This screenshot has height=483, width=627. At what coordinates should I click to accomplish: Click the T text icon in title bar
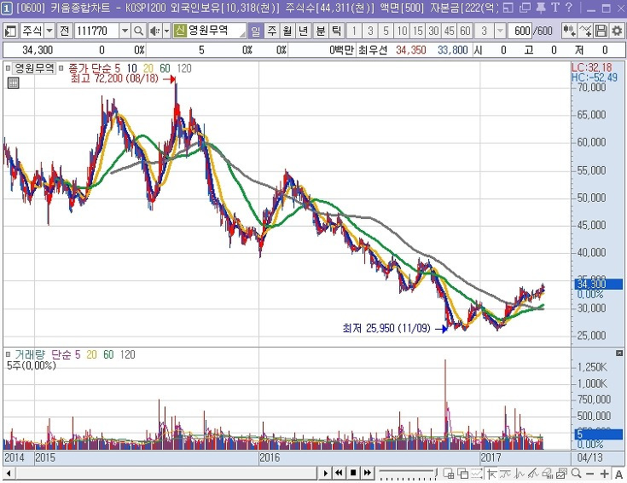click(555, 8)
